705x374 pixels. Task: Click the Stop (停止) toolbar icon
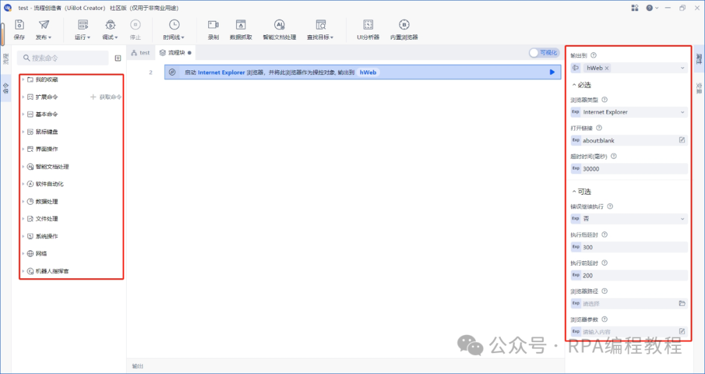(x=135, y=25)
